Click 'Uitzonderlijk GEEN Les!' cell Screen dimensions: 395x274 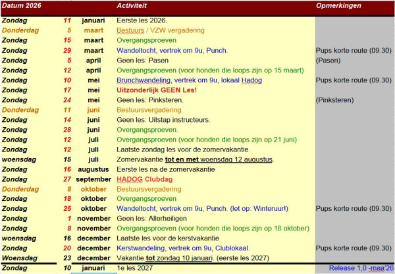(x=157, y=90)
